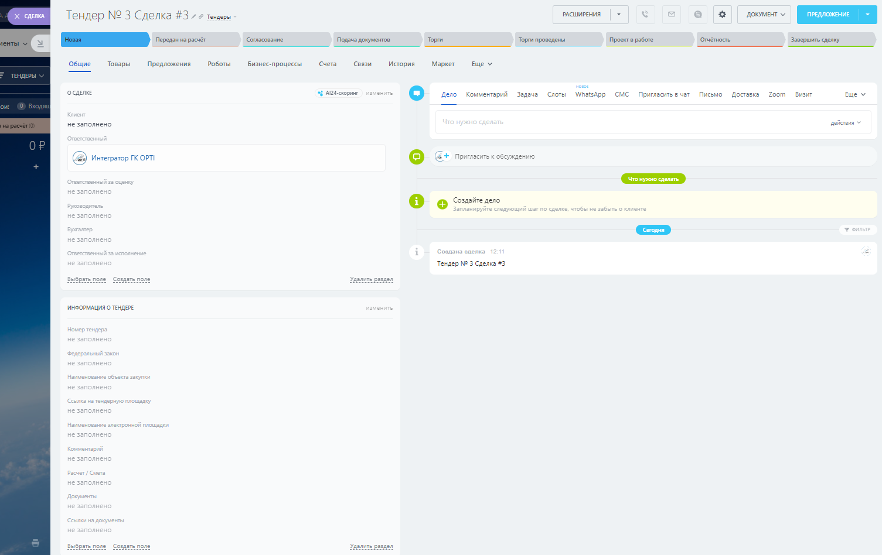Expand the Расширения dropdown arrow
The width and height of the screenshot is (882, 555).
[x=619, y=15]
